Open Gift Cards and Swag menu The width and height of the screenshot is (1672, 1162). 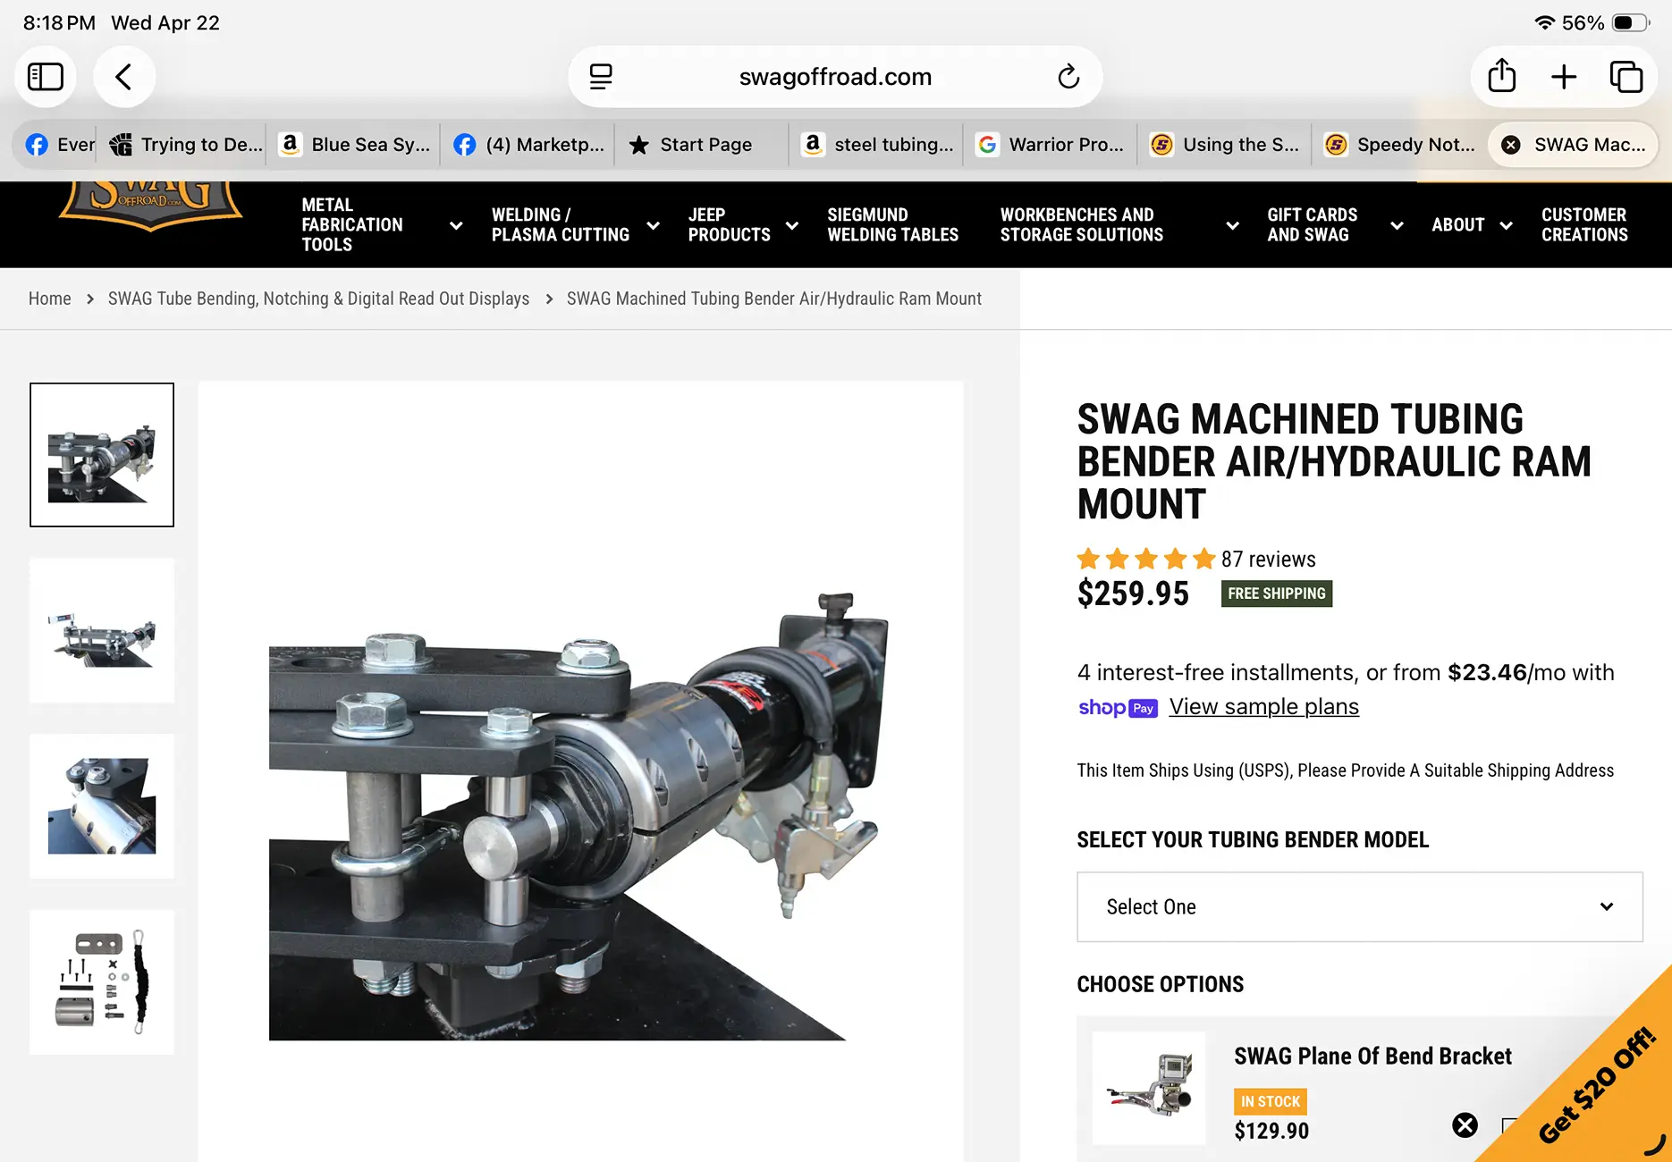(x=1312, y=225)
